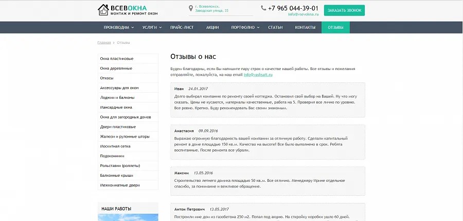This screenshot has width=463, height=221.
Task: Click the Наши работы heading
Action: [x=116, y=209]
